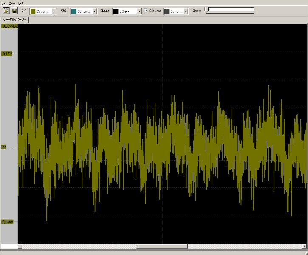This screenshot has width=308, height=255.
Task: Open the Help menu
Action: tap(21, 3)
